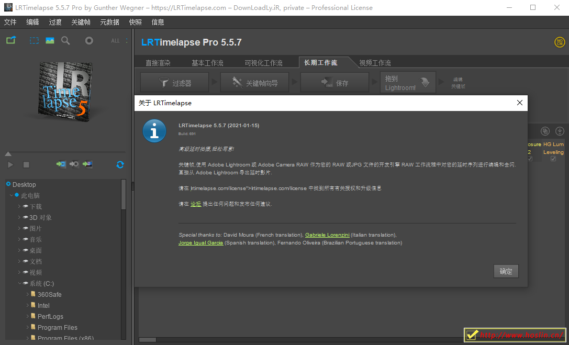This screenshot has height=345, width=569.
Task: Select the dashed rectangle selection icon
Action: [34, 41]
